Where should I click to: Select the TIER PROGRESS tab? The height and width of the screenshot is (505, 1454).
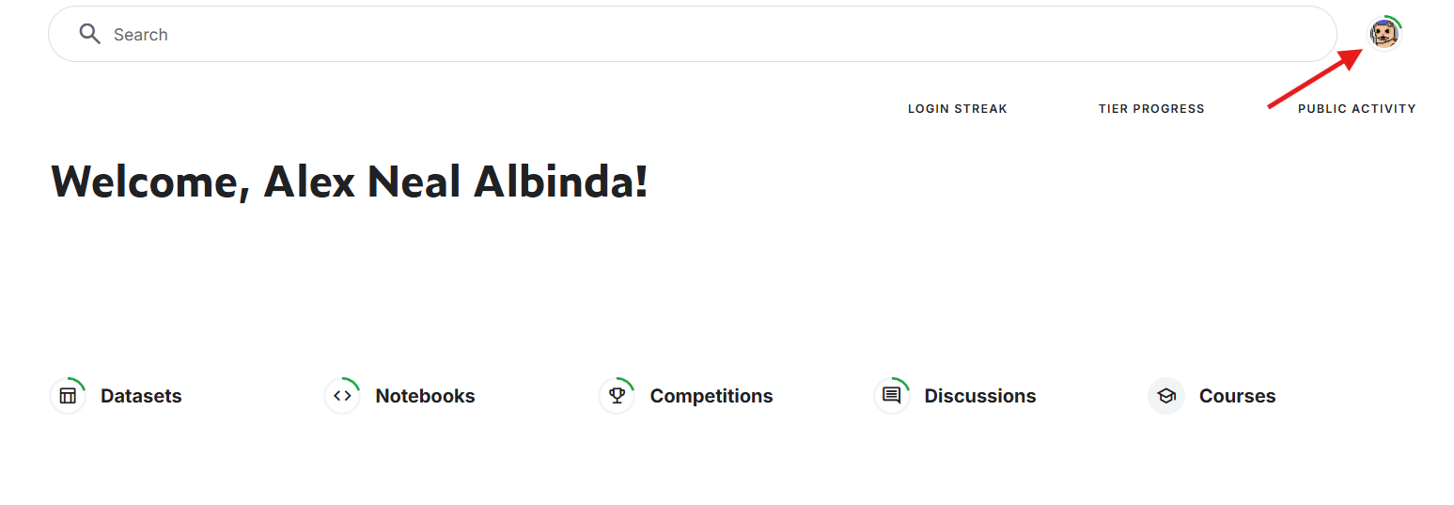coord(1151,109)
